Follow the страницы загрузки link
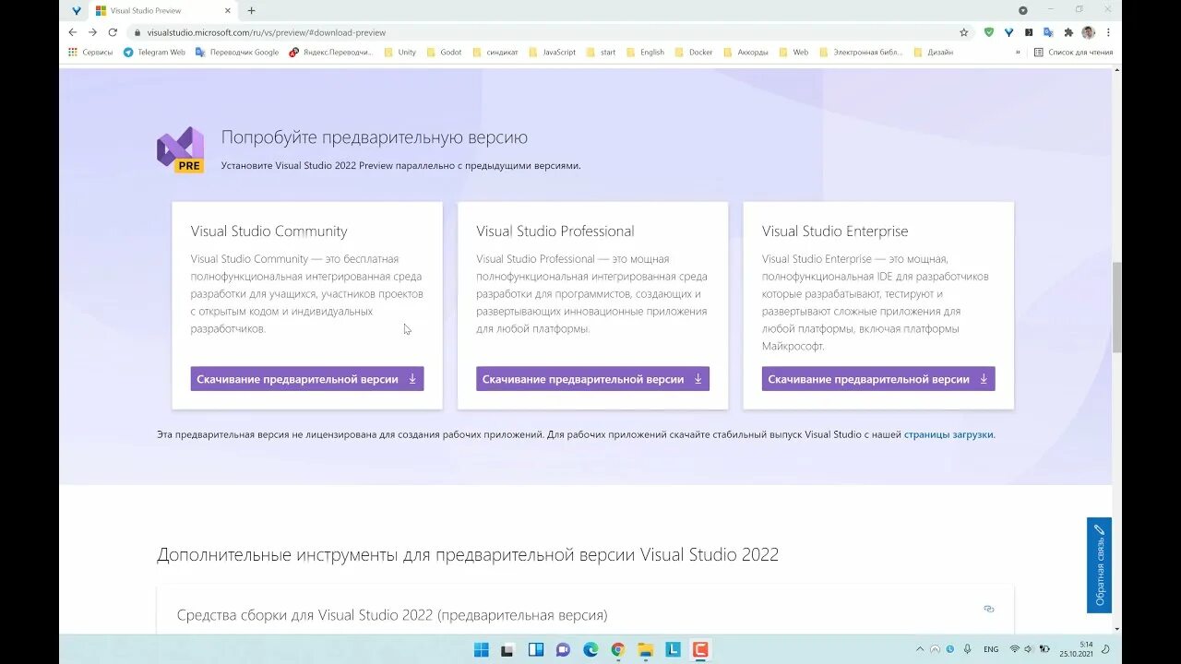The width and height of the screenshot is (1181, 664). [x=948, y=434]
